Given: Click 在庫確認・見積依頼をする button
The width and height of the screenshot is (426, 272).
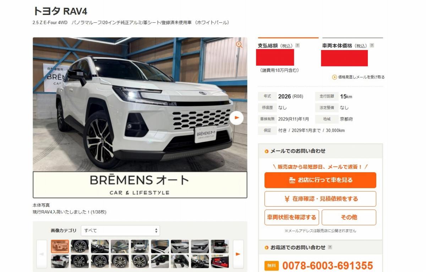Looking at the screenshot, I should [320, 199].
